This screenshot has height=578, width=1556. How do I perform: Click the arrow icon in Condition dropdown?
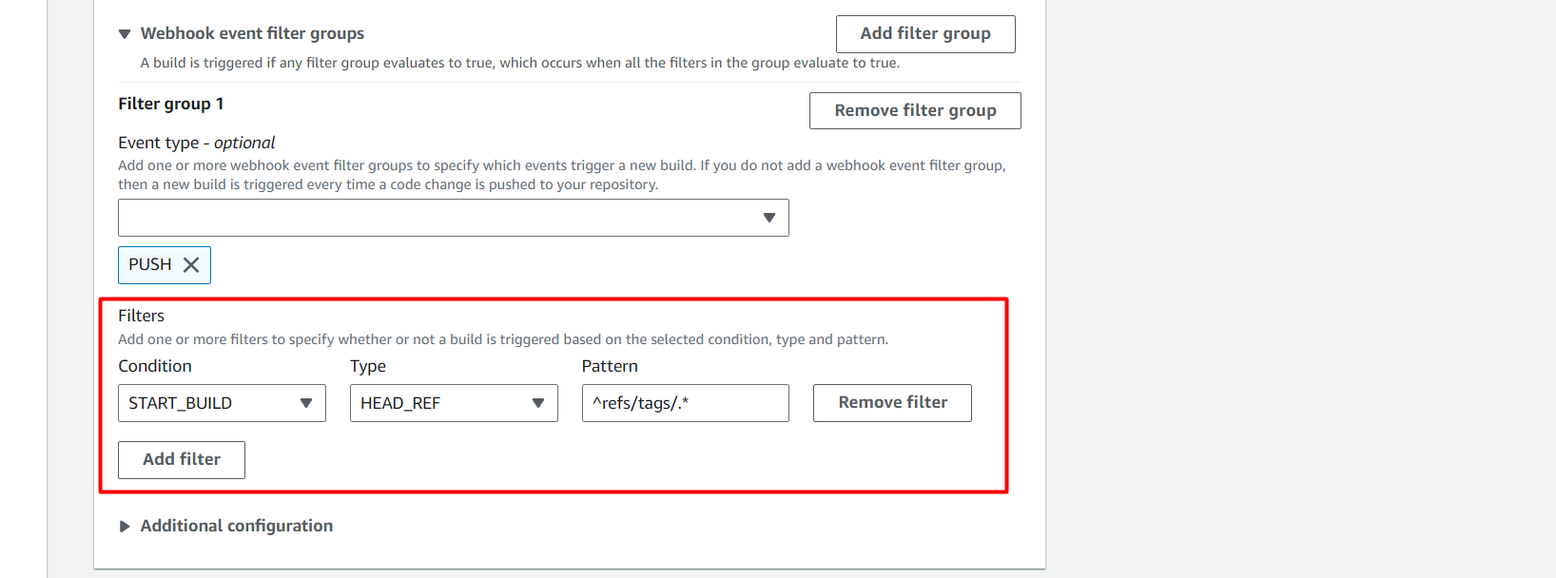coord(305,403)
